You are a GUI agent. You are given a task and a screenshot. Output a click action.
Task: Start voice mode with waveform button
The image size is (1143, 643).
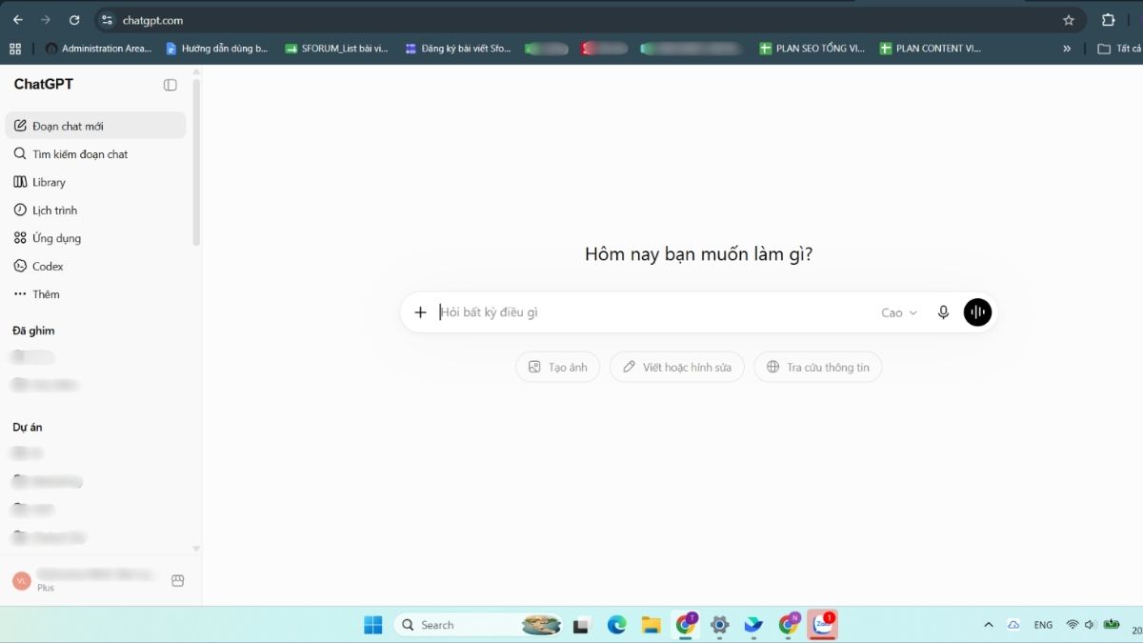pos(977,312)
